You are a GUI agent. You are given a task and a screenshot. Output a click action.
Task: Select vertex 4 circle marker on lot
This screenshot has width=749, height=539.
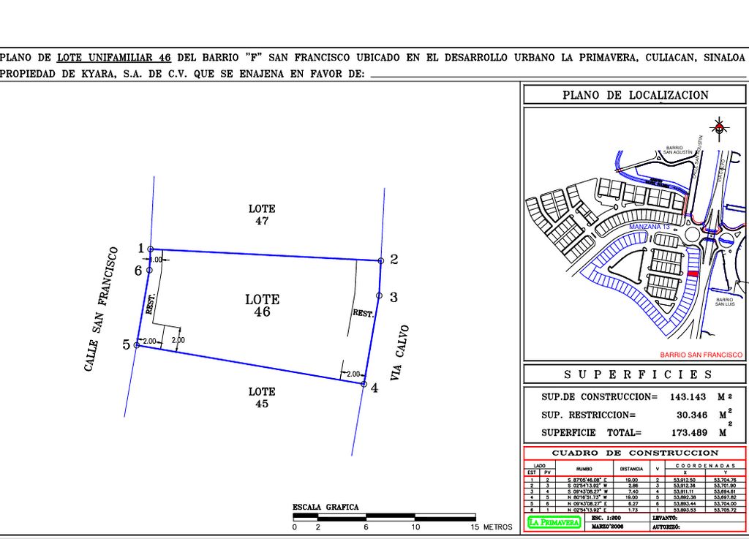364,383
